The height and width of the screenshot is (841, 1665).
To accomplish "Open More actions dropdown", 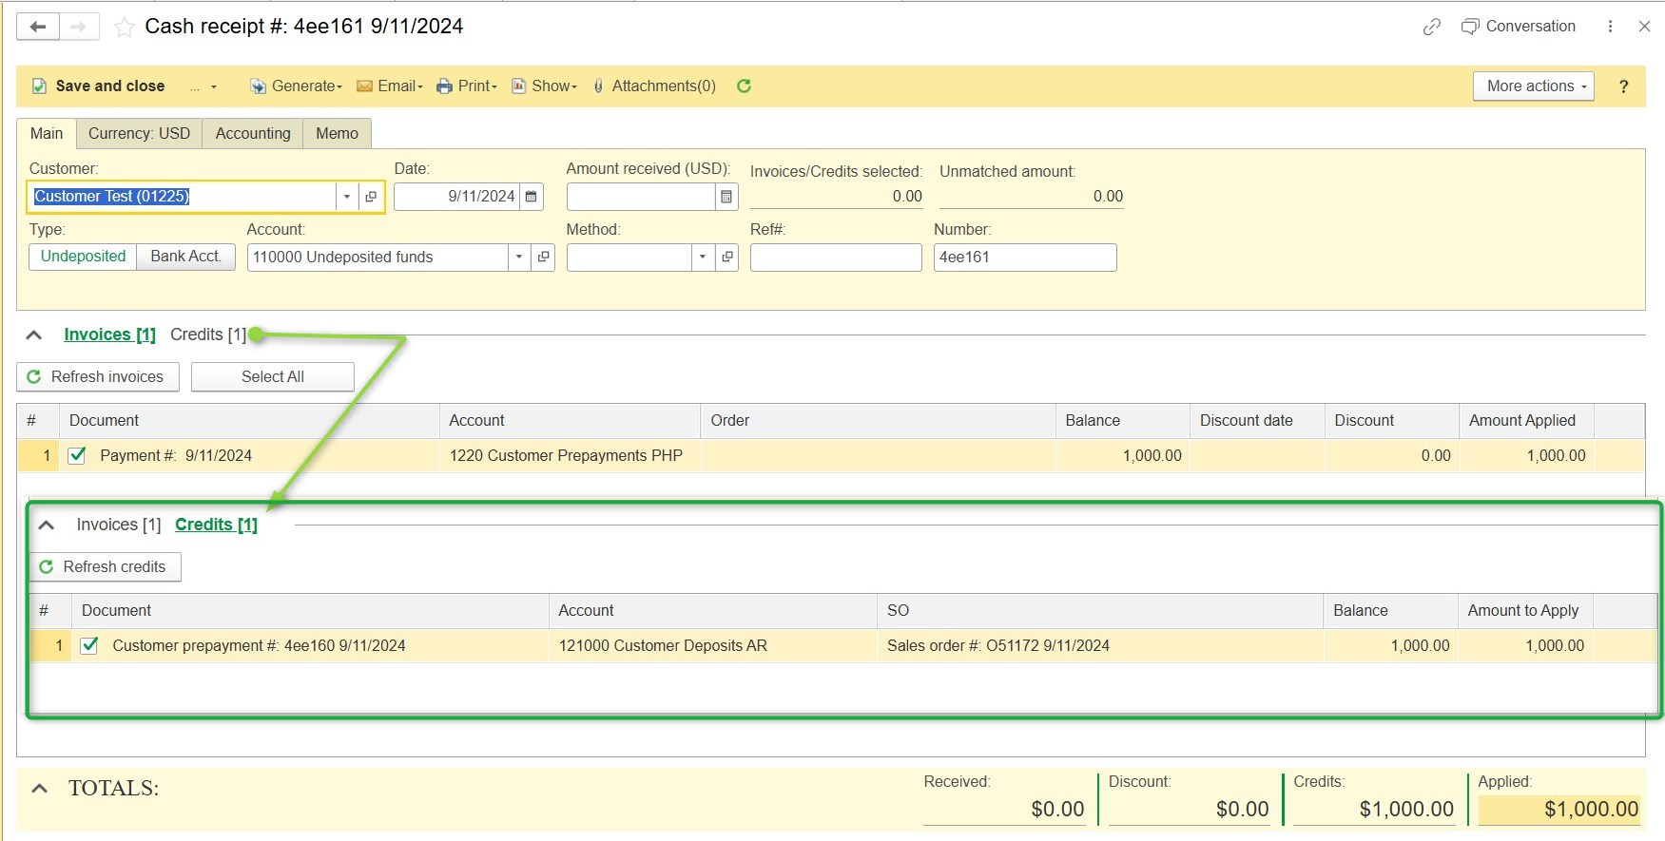I will tap(1534, 86).
